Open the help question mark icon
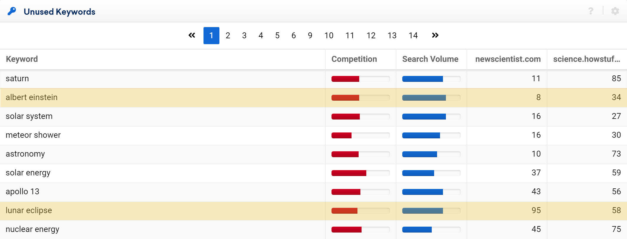 point(591,11)
